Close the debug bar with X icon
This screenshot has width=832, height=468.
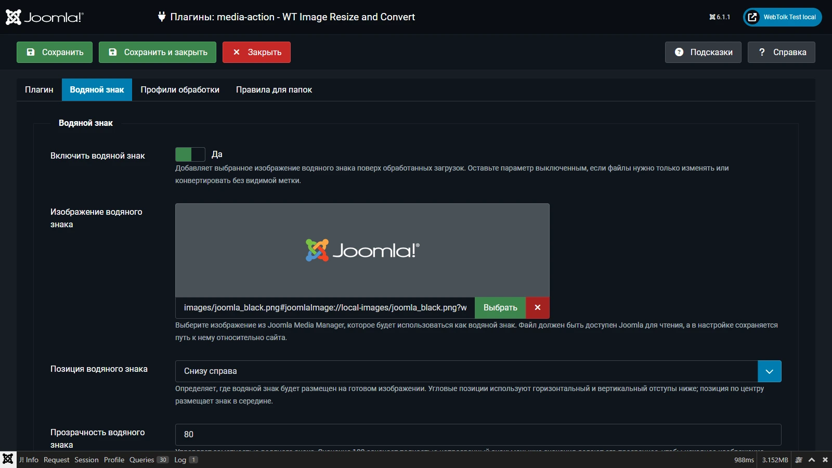click(825, 460)
